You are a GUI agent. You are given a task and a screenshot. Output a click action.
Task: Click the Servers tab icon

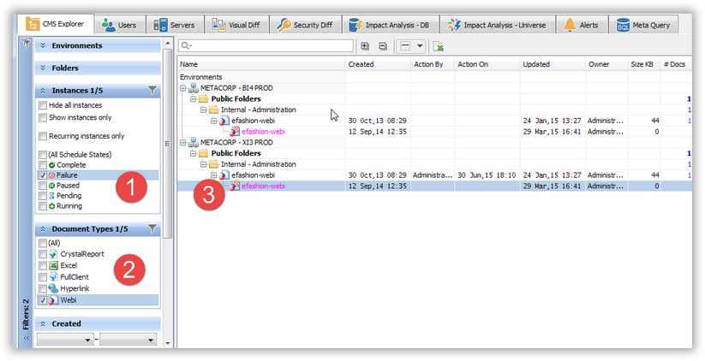tap(160, 25)
